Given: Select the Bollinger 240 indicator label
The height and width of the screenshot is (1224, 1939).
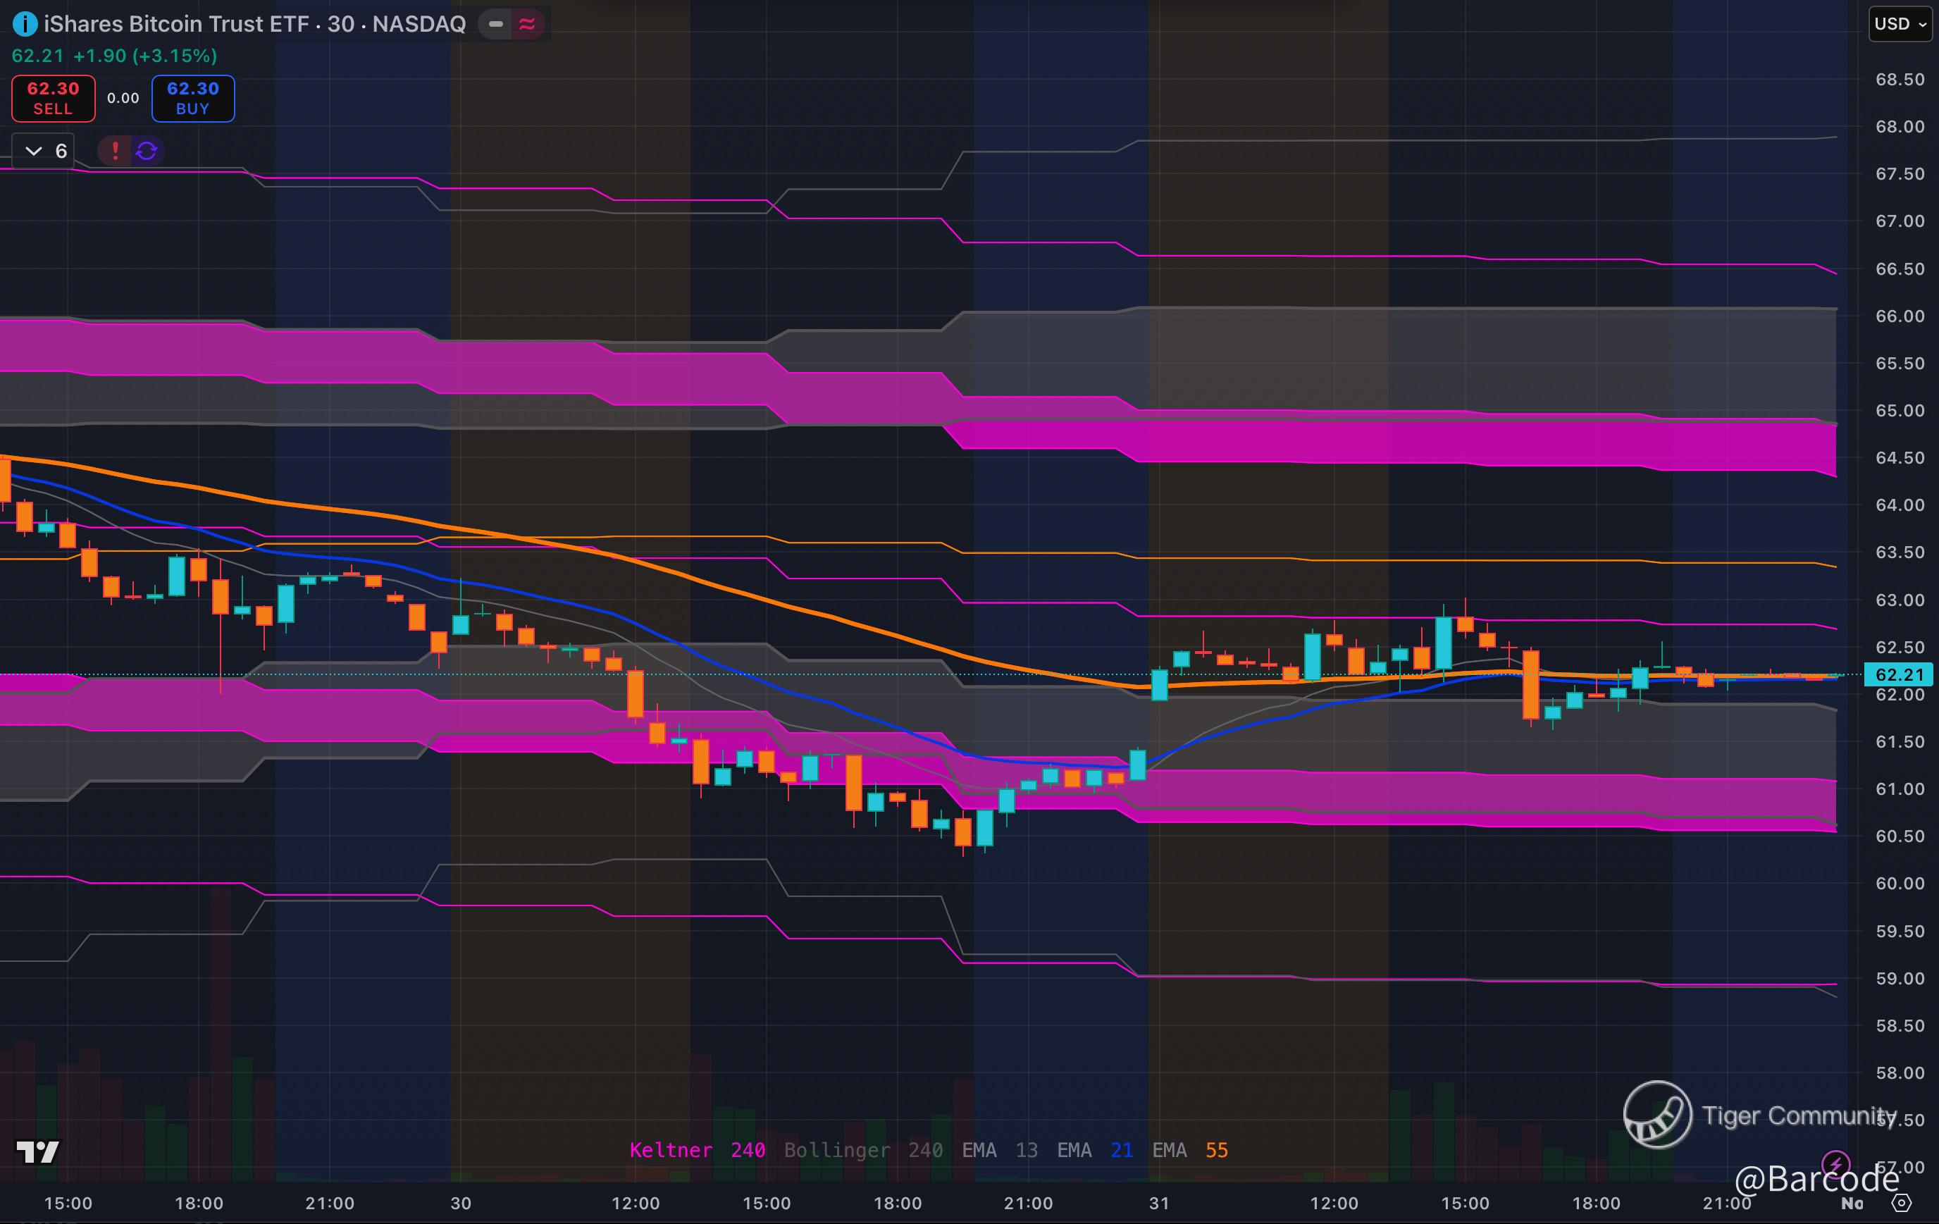Looking at the screenshot, I should (x=862, y=1150).
